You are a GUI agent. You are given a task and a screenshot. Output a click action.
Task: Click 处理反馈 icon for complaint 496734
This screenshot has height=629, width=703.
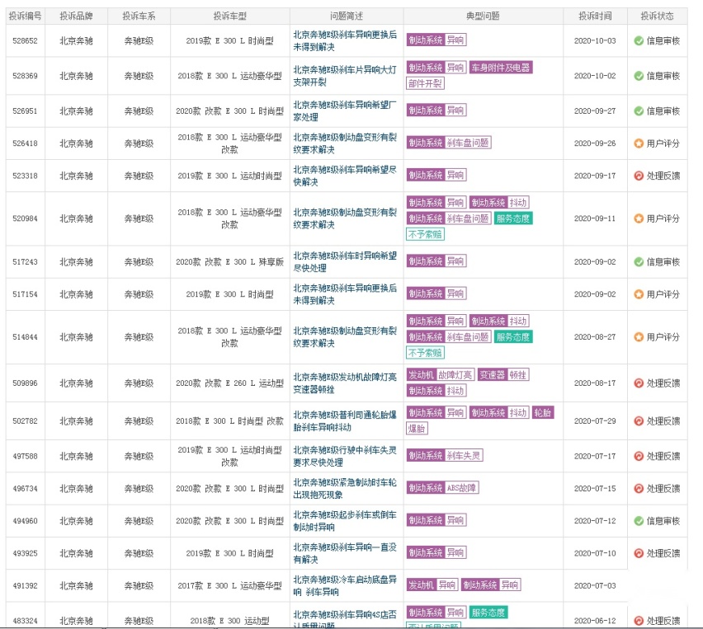[x=639, y=488]
